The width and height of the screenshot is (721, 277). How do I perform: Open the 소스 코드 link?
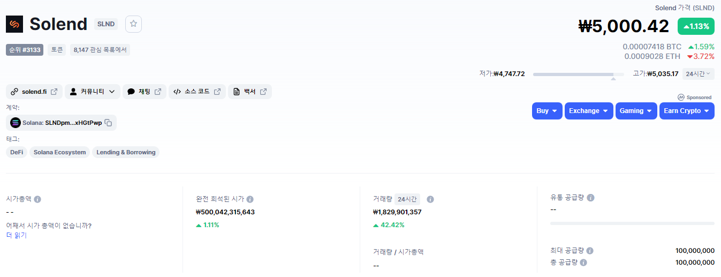tap(197, 92)
